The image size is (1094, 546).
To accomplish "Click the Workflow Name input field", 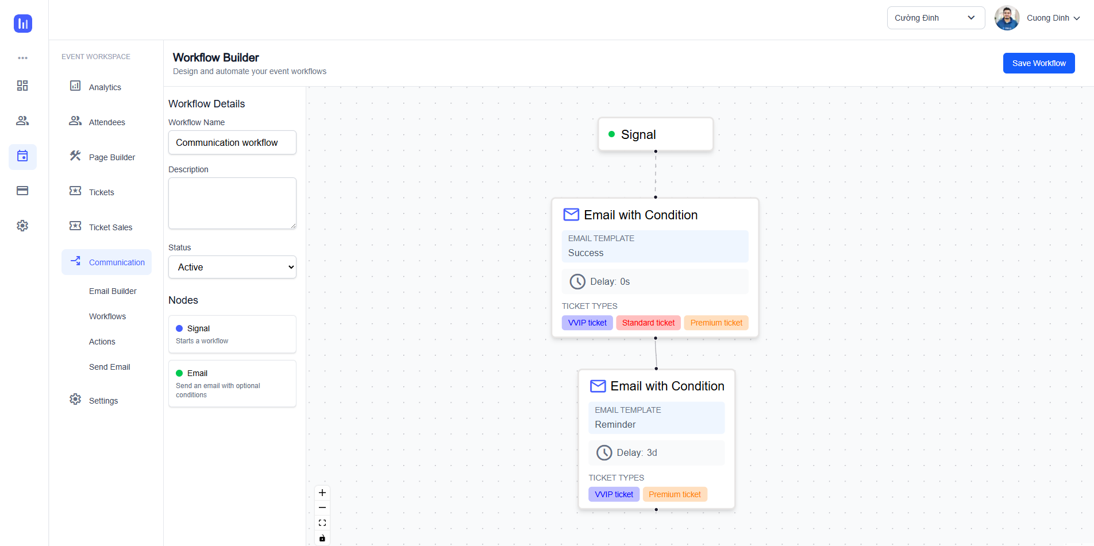I will pyautogui.click(x=232, y=142).
